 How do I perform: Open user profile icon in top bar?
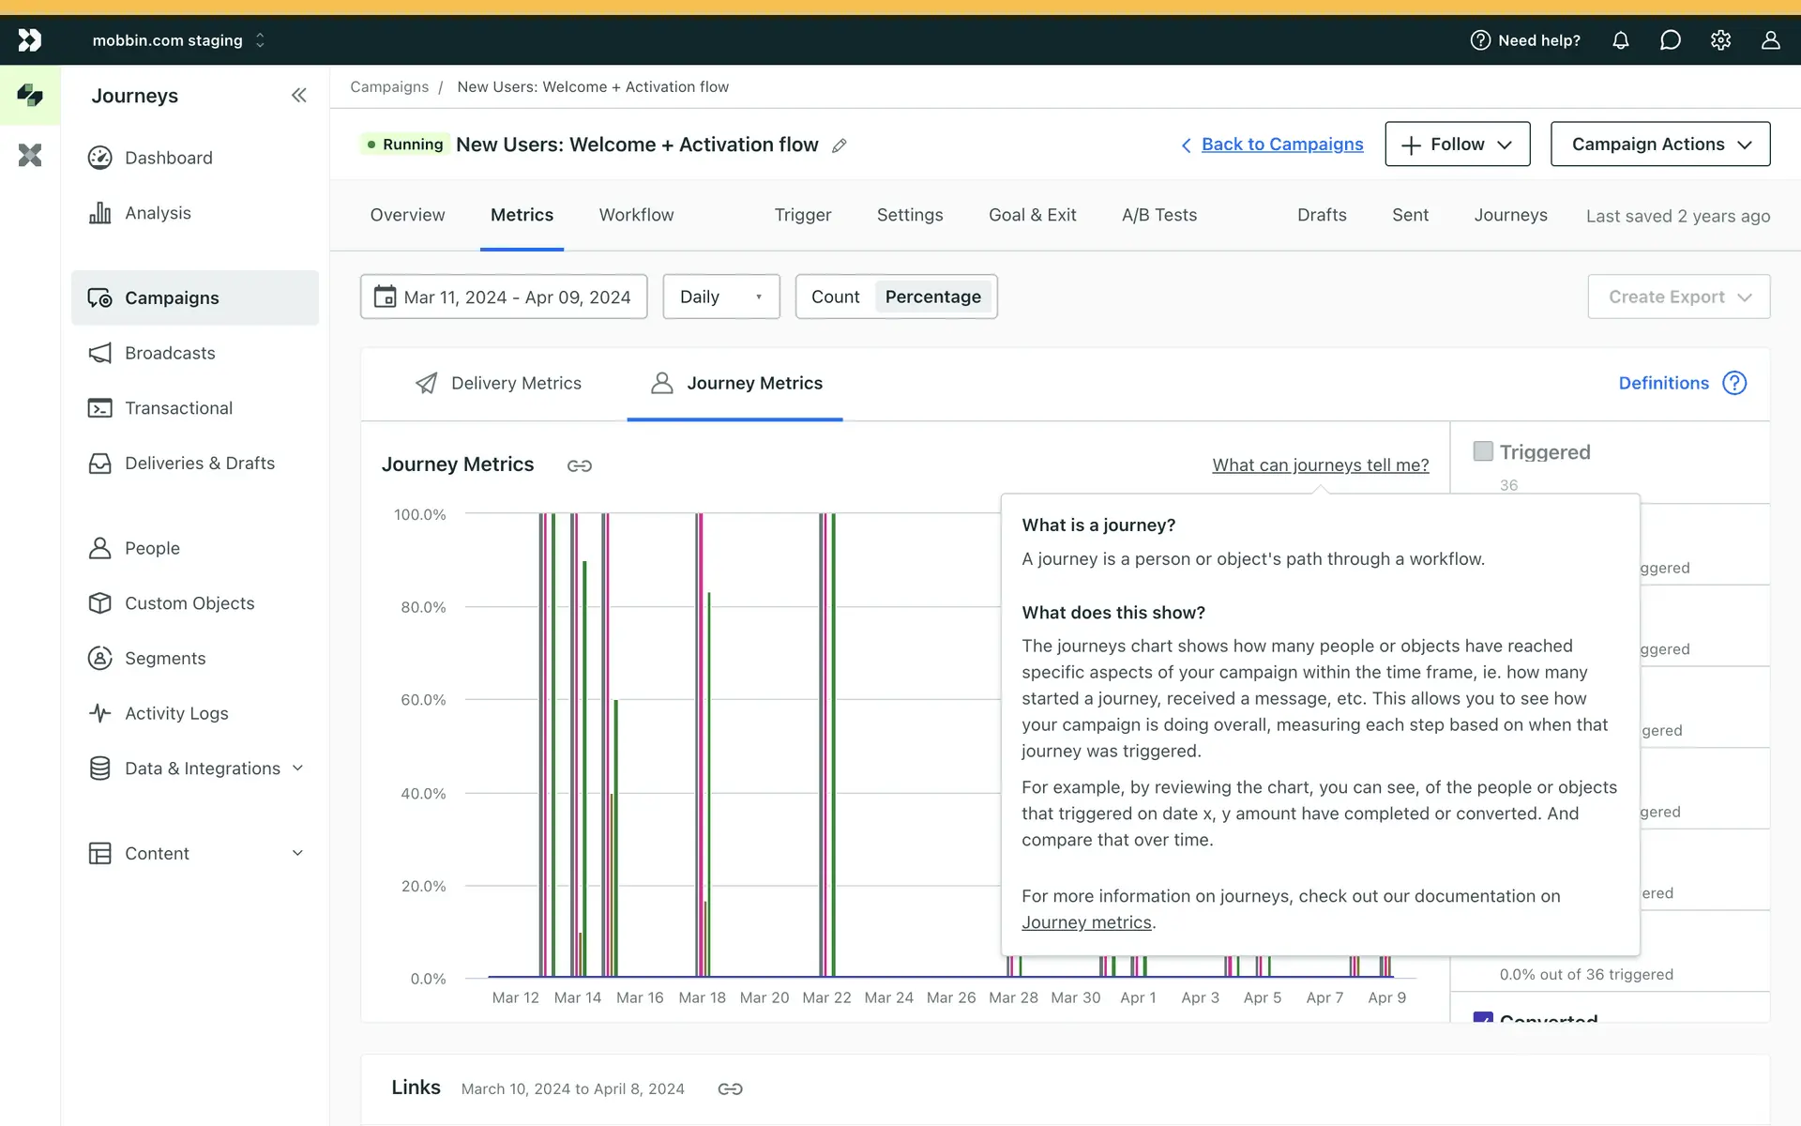1770,40
